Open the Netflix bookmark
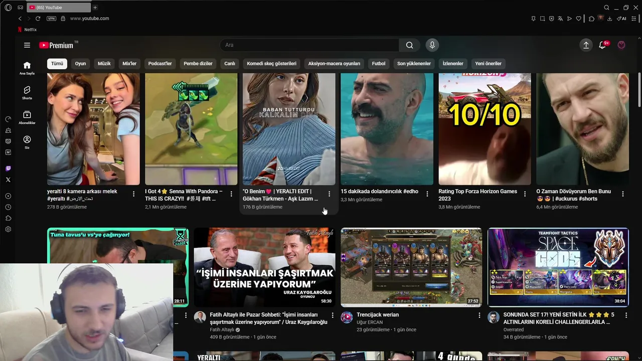 point(27,30)
